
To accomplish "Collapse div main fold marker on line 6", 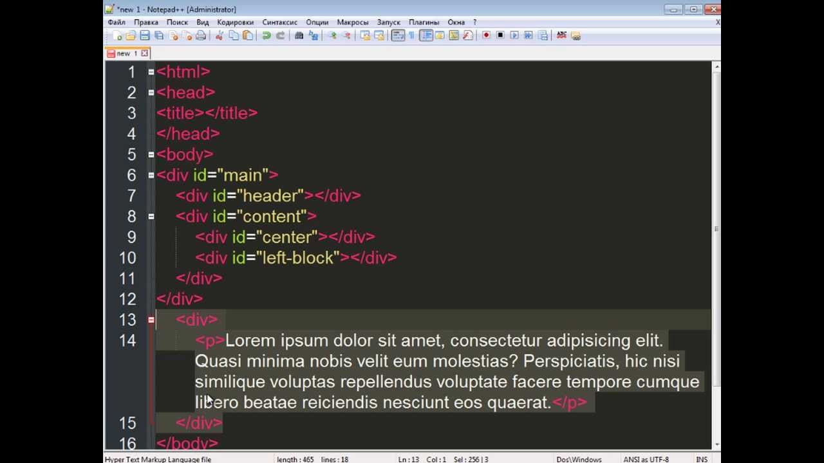I will click(151, 175).
